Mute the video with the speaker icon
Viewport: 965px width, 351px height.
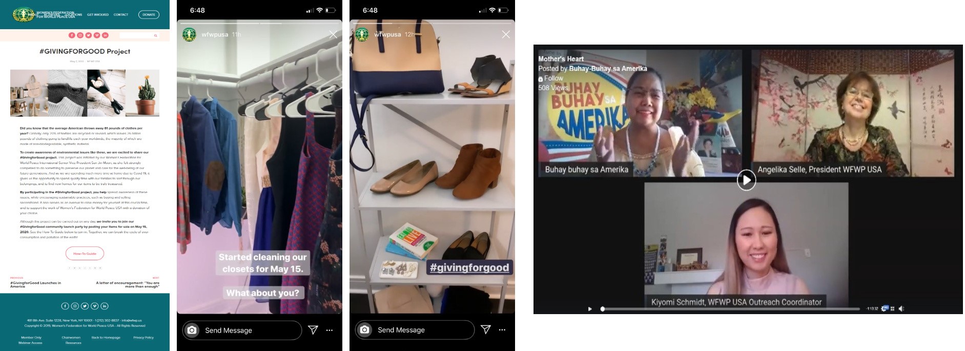901,308
